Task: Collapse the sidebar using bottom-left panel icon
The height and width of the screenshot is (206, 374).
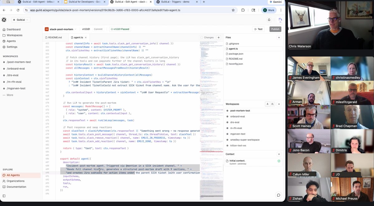Action: point(4,196)
